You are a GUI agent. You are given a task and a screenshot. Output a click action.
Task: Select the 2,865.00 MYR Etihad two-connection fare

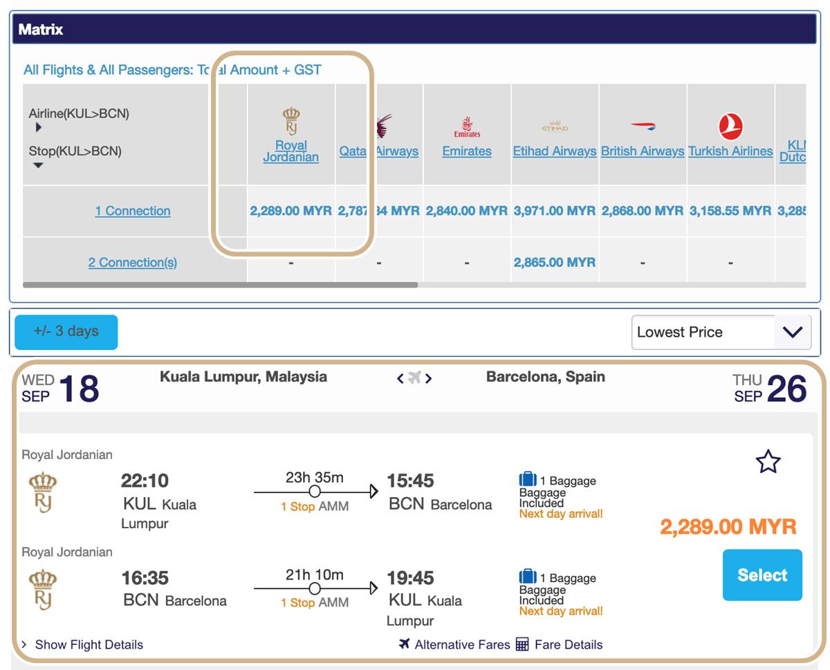[555, 262]
